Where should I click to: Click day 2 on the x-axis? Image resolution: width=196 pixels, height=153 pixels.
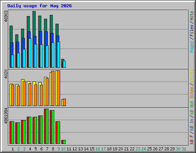tap(18, 149)
